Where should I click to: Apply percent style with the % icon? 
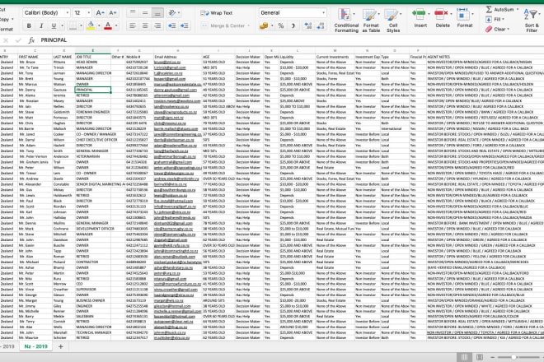(281, 26)
